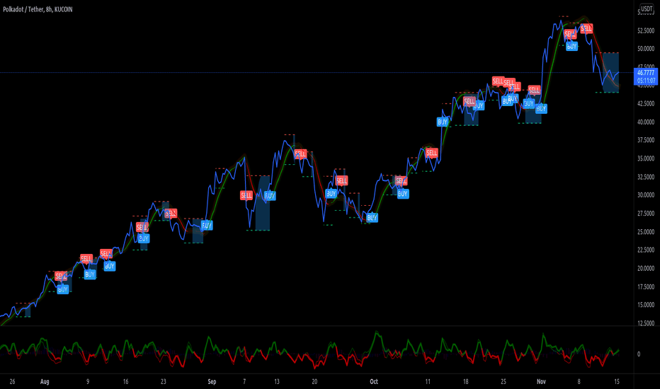Click the 15 date label on time axis
The width and height of the screenshot is (660, 389).
(617, 382)
